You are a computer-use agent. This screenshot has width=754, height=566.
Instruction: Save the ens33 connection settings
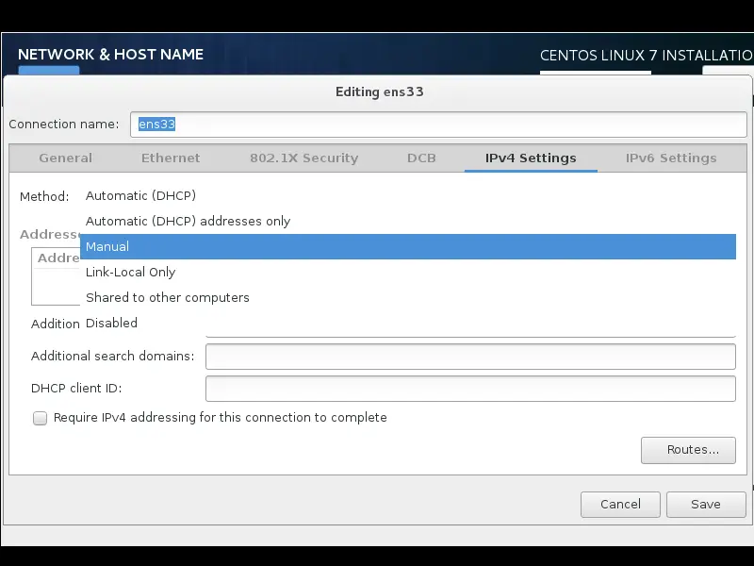coord(706,505)
